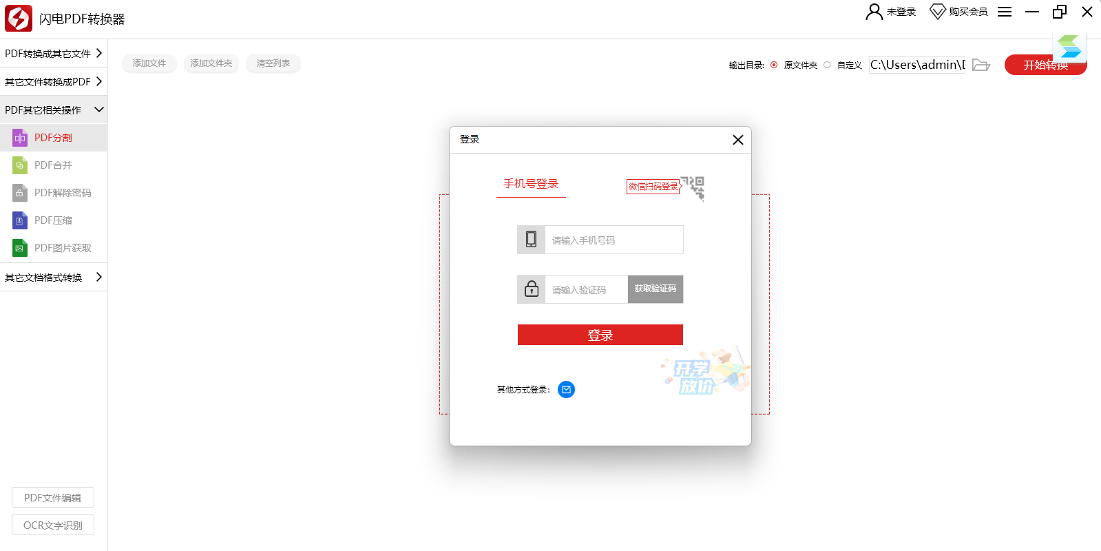Click the 请输入验证码 input field
1101x551 pixels.
(586, 289)
